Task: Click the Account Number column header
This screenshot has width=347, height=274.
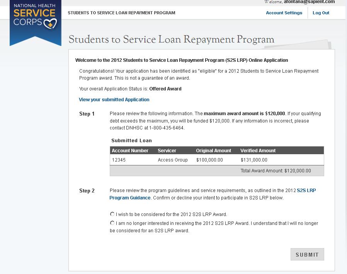Action: point(130,151)
